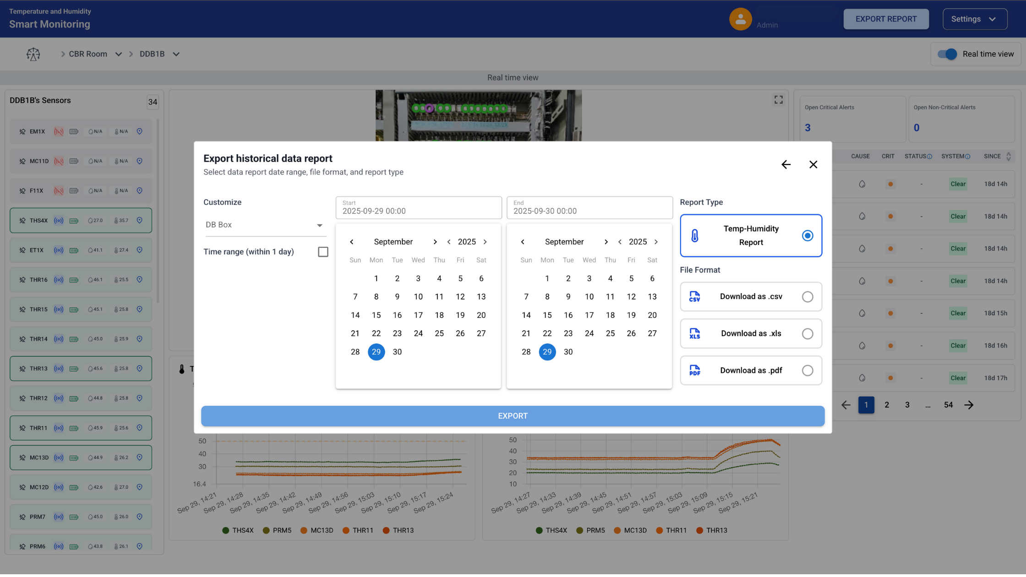
Task: Open the DB Box customize dropdown
Action: 265,225
